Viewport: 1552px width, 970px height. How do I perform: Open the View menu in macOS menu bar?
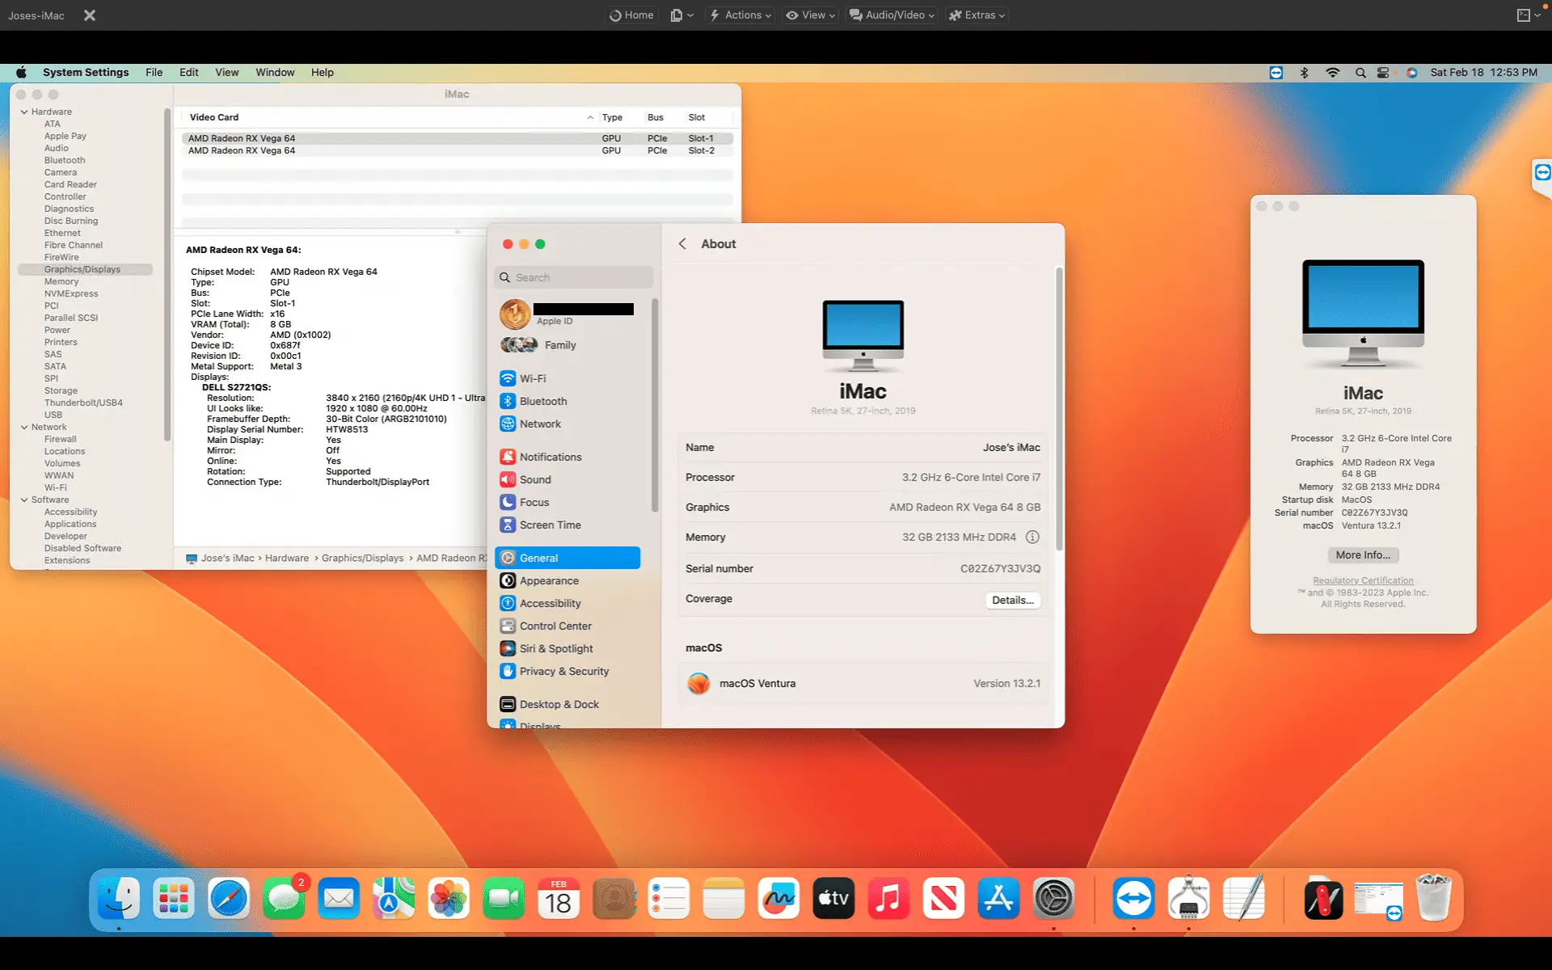tap(226, 73)
